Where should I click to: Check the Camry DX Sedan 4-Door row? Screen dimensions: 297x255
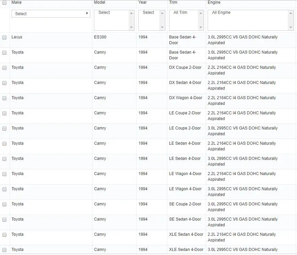tap(4, 83)
